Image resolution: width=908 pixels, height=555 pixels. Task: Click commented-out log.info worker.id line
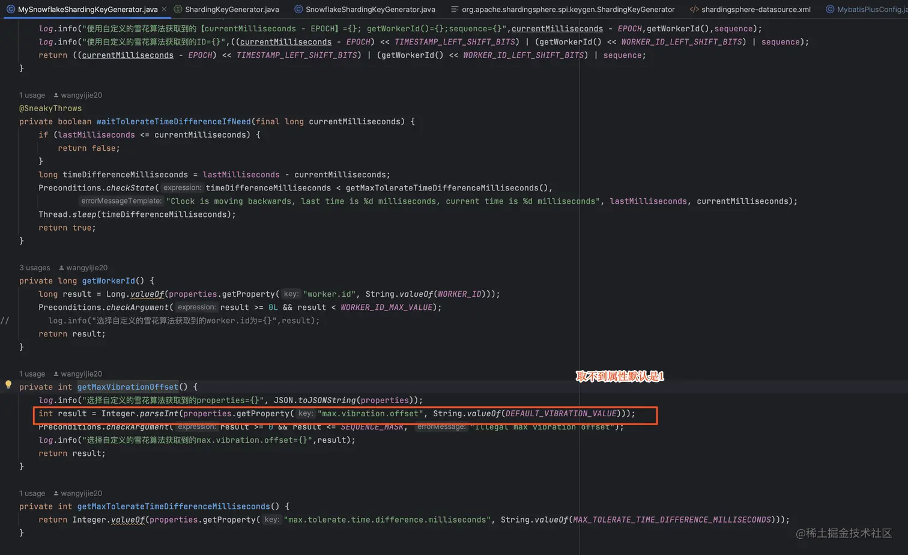point(184,321)
